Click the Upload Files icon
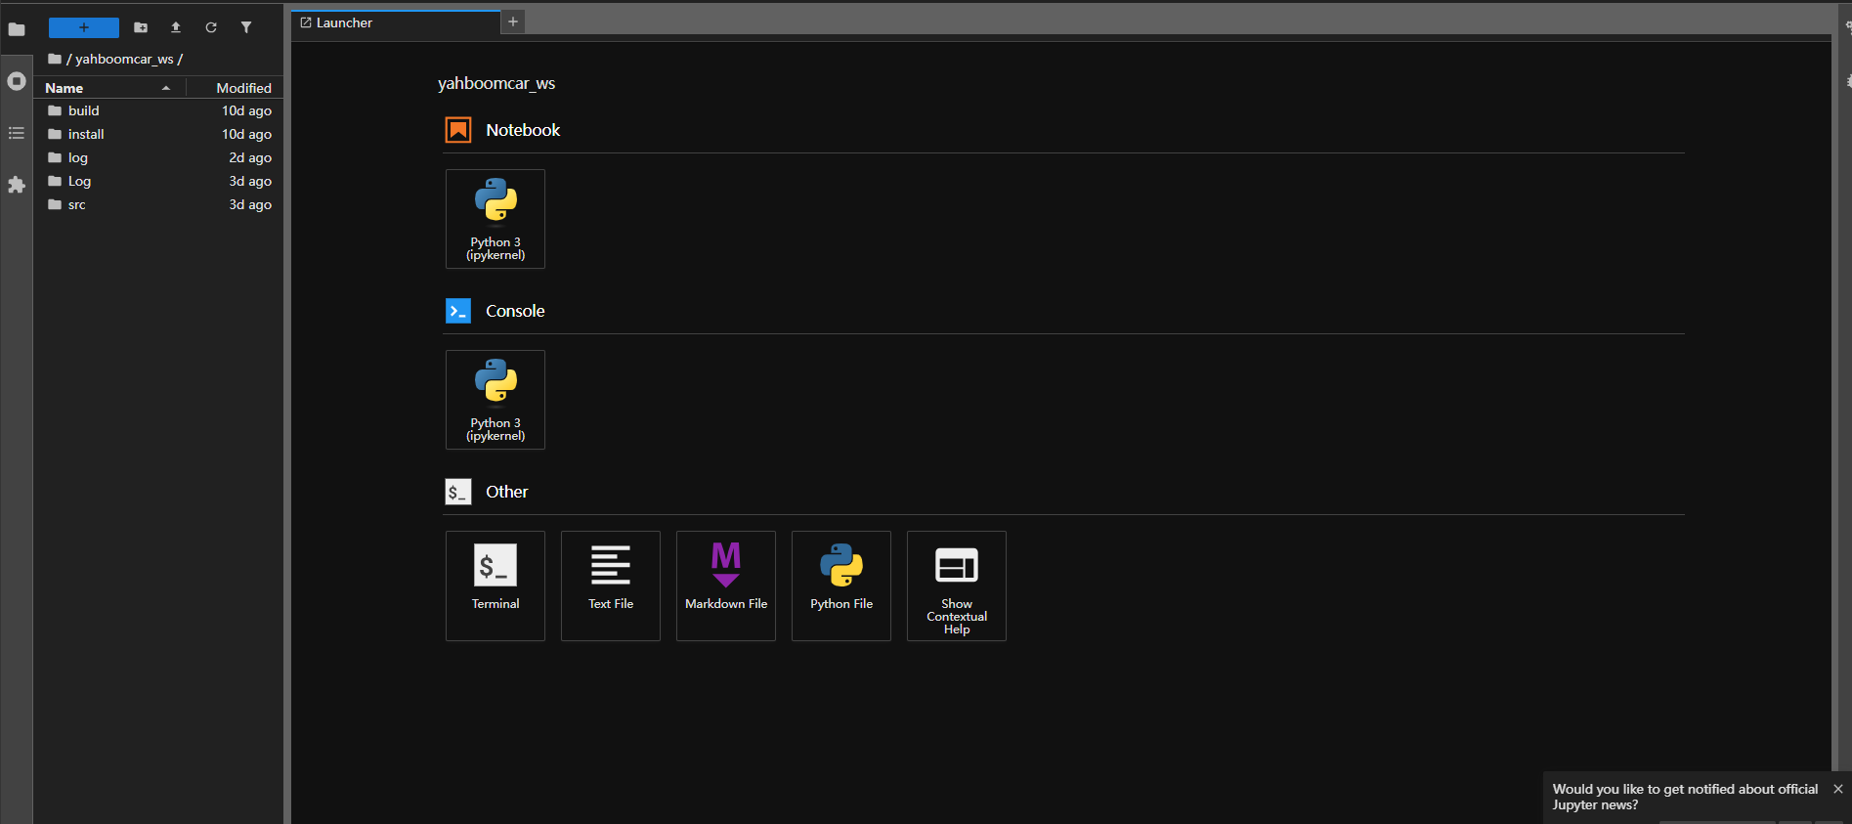The width and height of the screenshot is (1852, 824). [176, 27]
